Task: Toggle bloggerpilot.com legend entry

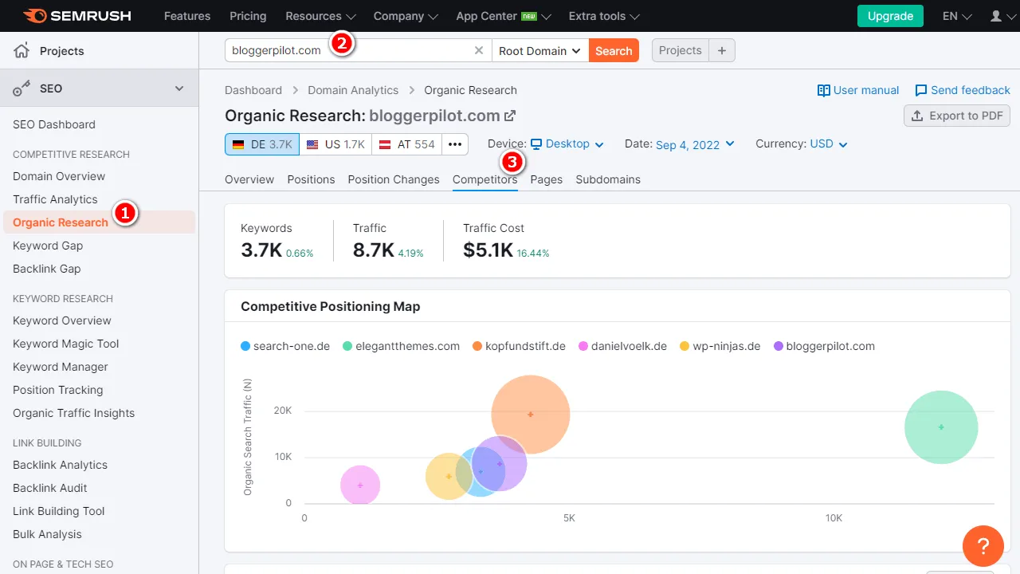Action: coord(824,346)
